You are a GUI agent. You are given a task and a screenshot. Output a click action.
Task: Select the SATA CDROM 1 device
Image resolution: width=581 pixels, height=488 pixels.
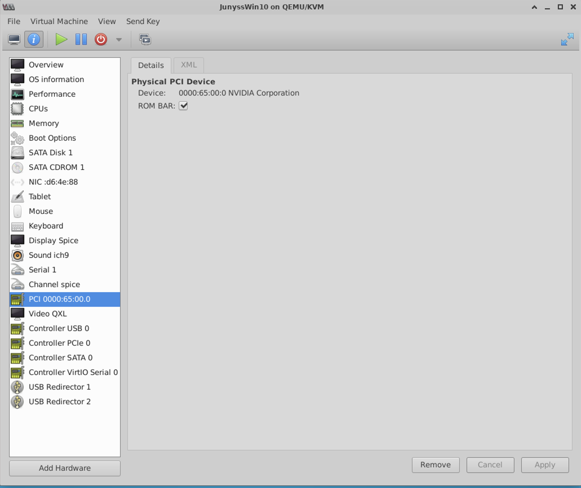pyautogui.click(x=56, y=167)
